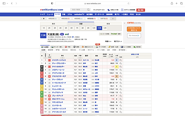This screenshot has height=116, width=185.
Task: Click the オッズ 更新 refresh button in the header
Action: 111,57
